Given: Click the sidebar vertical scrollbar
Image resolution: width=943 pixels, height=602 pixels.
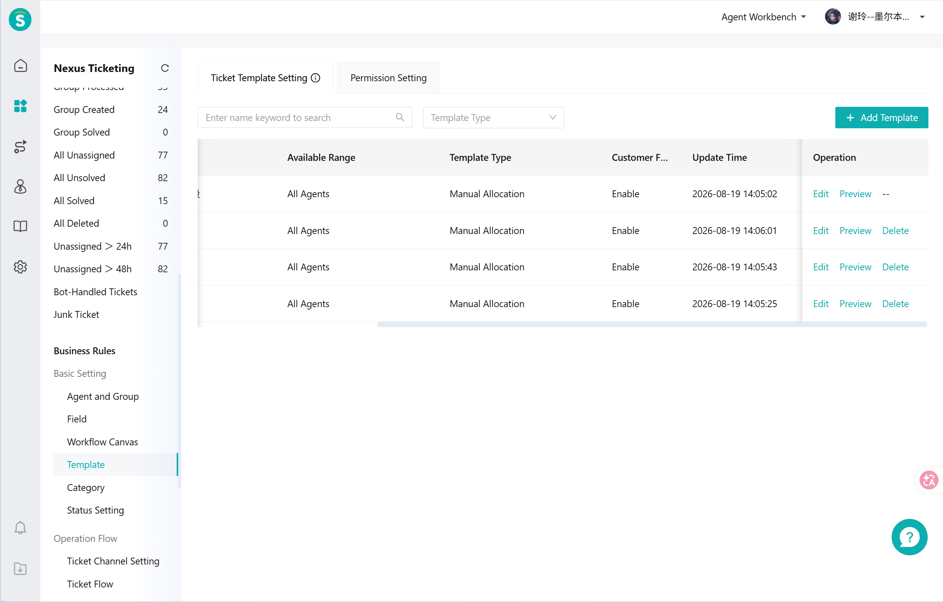Looking at the screenshot, I should (179, 381).
